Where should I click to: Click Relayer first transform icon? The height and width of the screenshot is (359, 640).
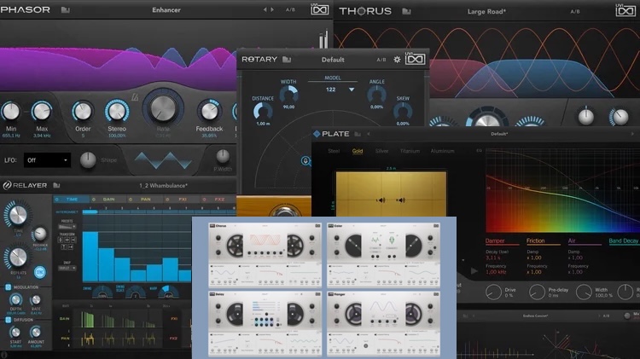click(61, 240)
